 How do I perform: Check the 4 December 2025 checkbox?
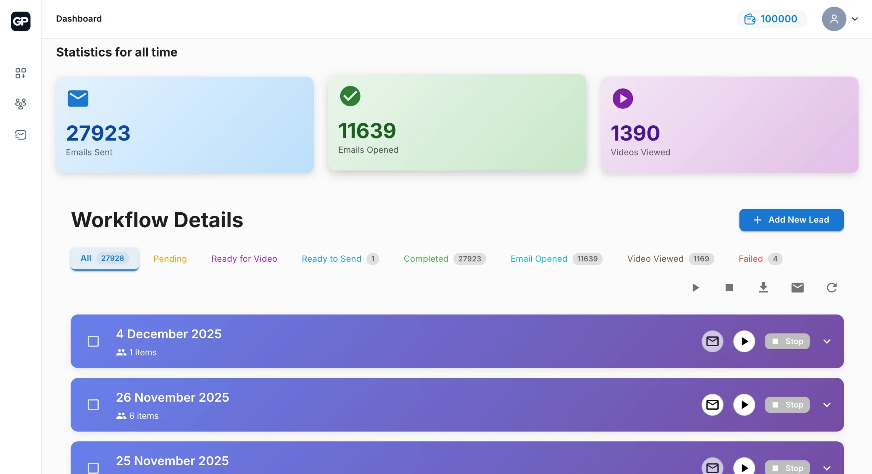click(x=93, y=341)
